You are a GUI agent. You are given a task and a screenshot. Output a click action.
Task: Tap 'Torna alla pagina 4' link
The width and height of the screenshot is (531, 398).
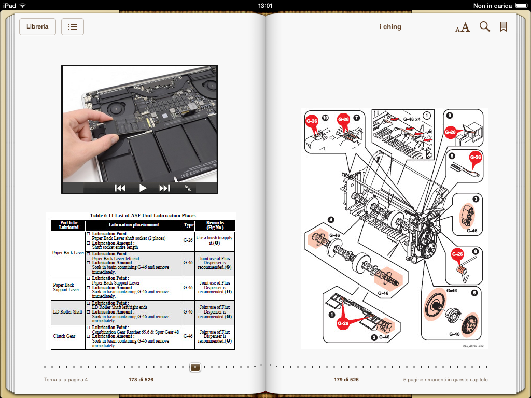66,380
